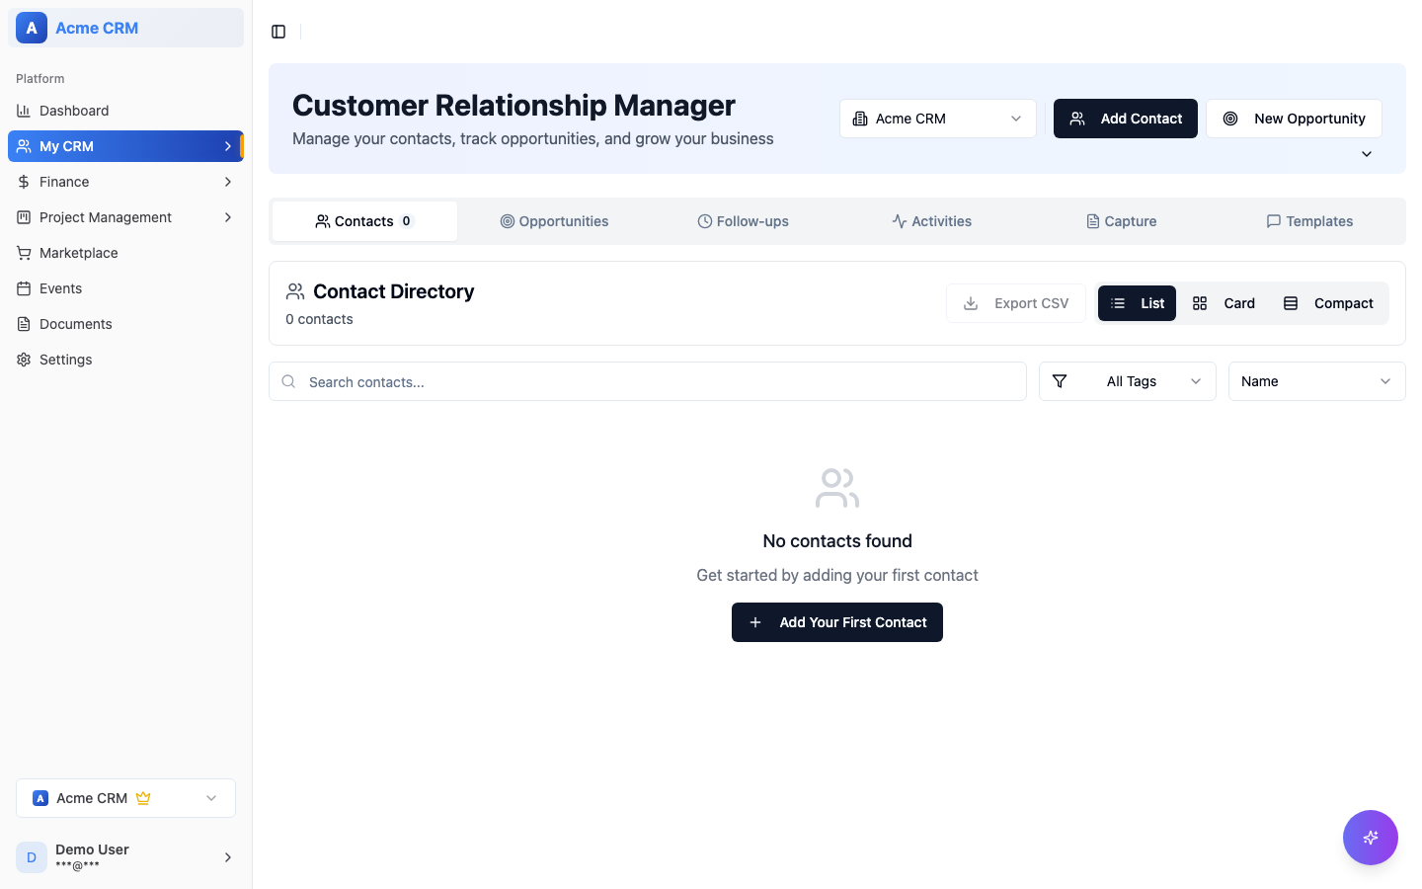
Task: Click the Search contacts input field
Action: point(648,381)
